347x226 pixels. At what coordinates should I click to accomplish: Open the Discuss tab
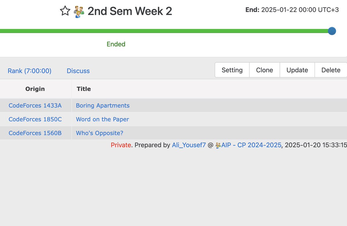(x=78, y=71)
